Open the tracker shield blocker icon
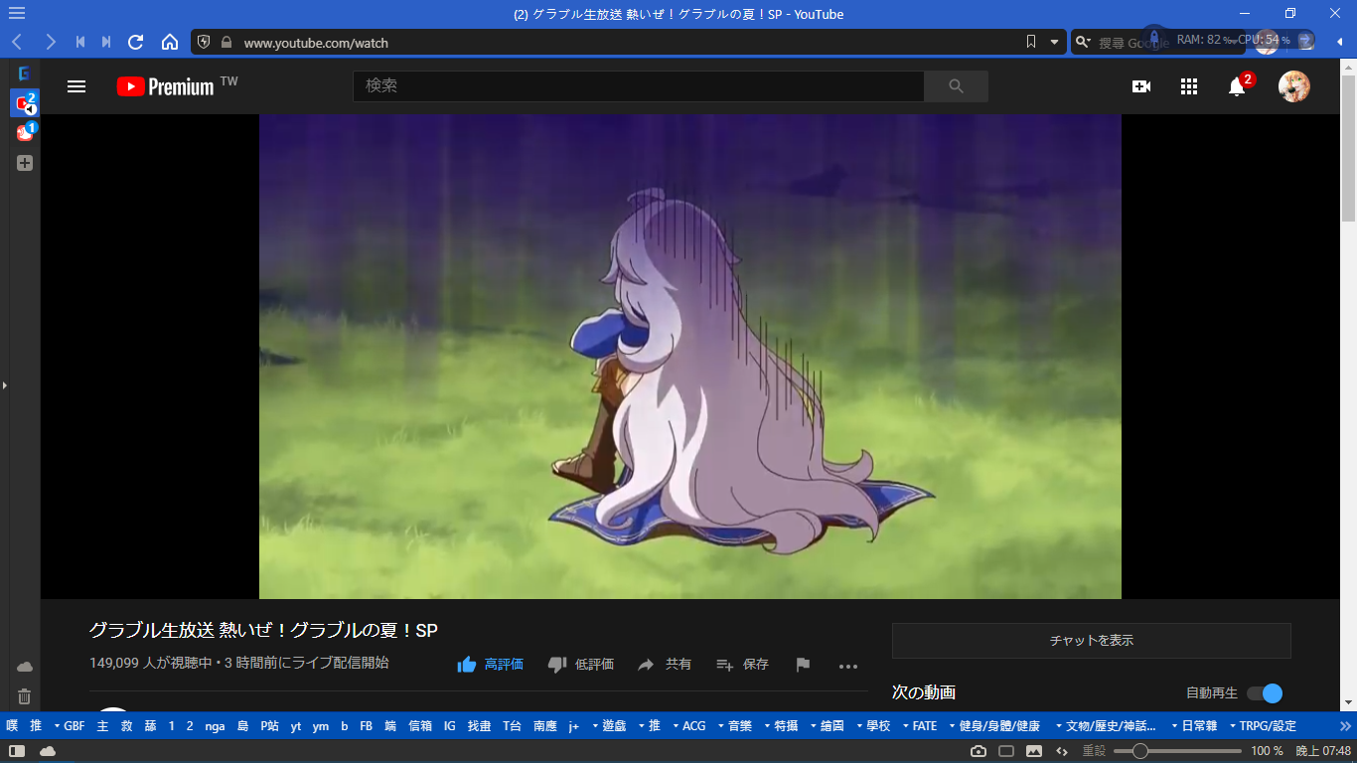 coord(204,42)
